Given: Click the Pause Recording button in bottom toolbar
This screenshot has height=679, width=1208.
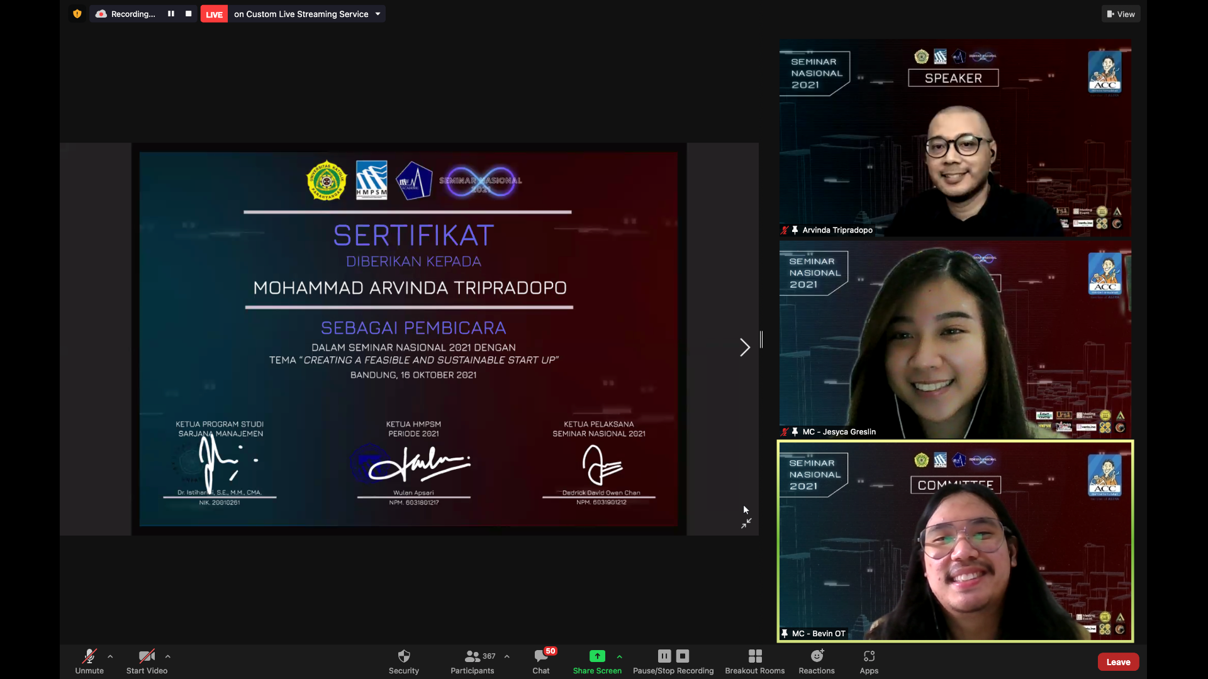Looking at the screenshot, I should [x=664, y=656].
